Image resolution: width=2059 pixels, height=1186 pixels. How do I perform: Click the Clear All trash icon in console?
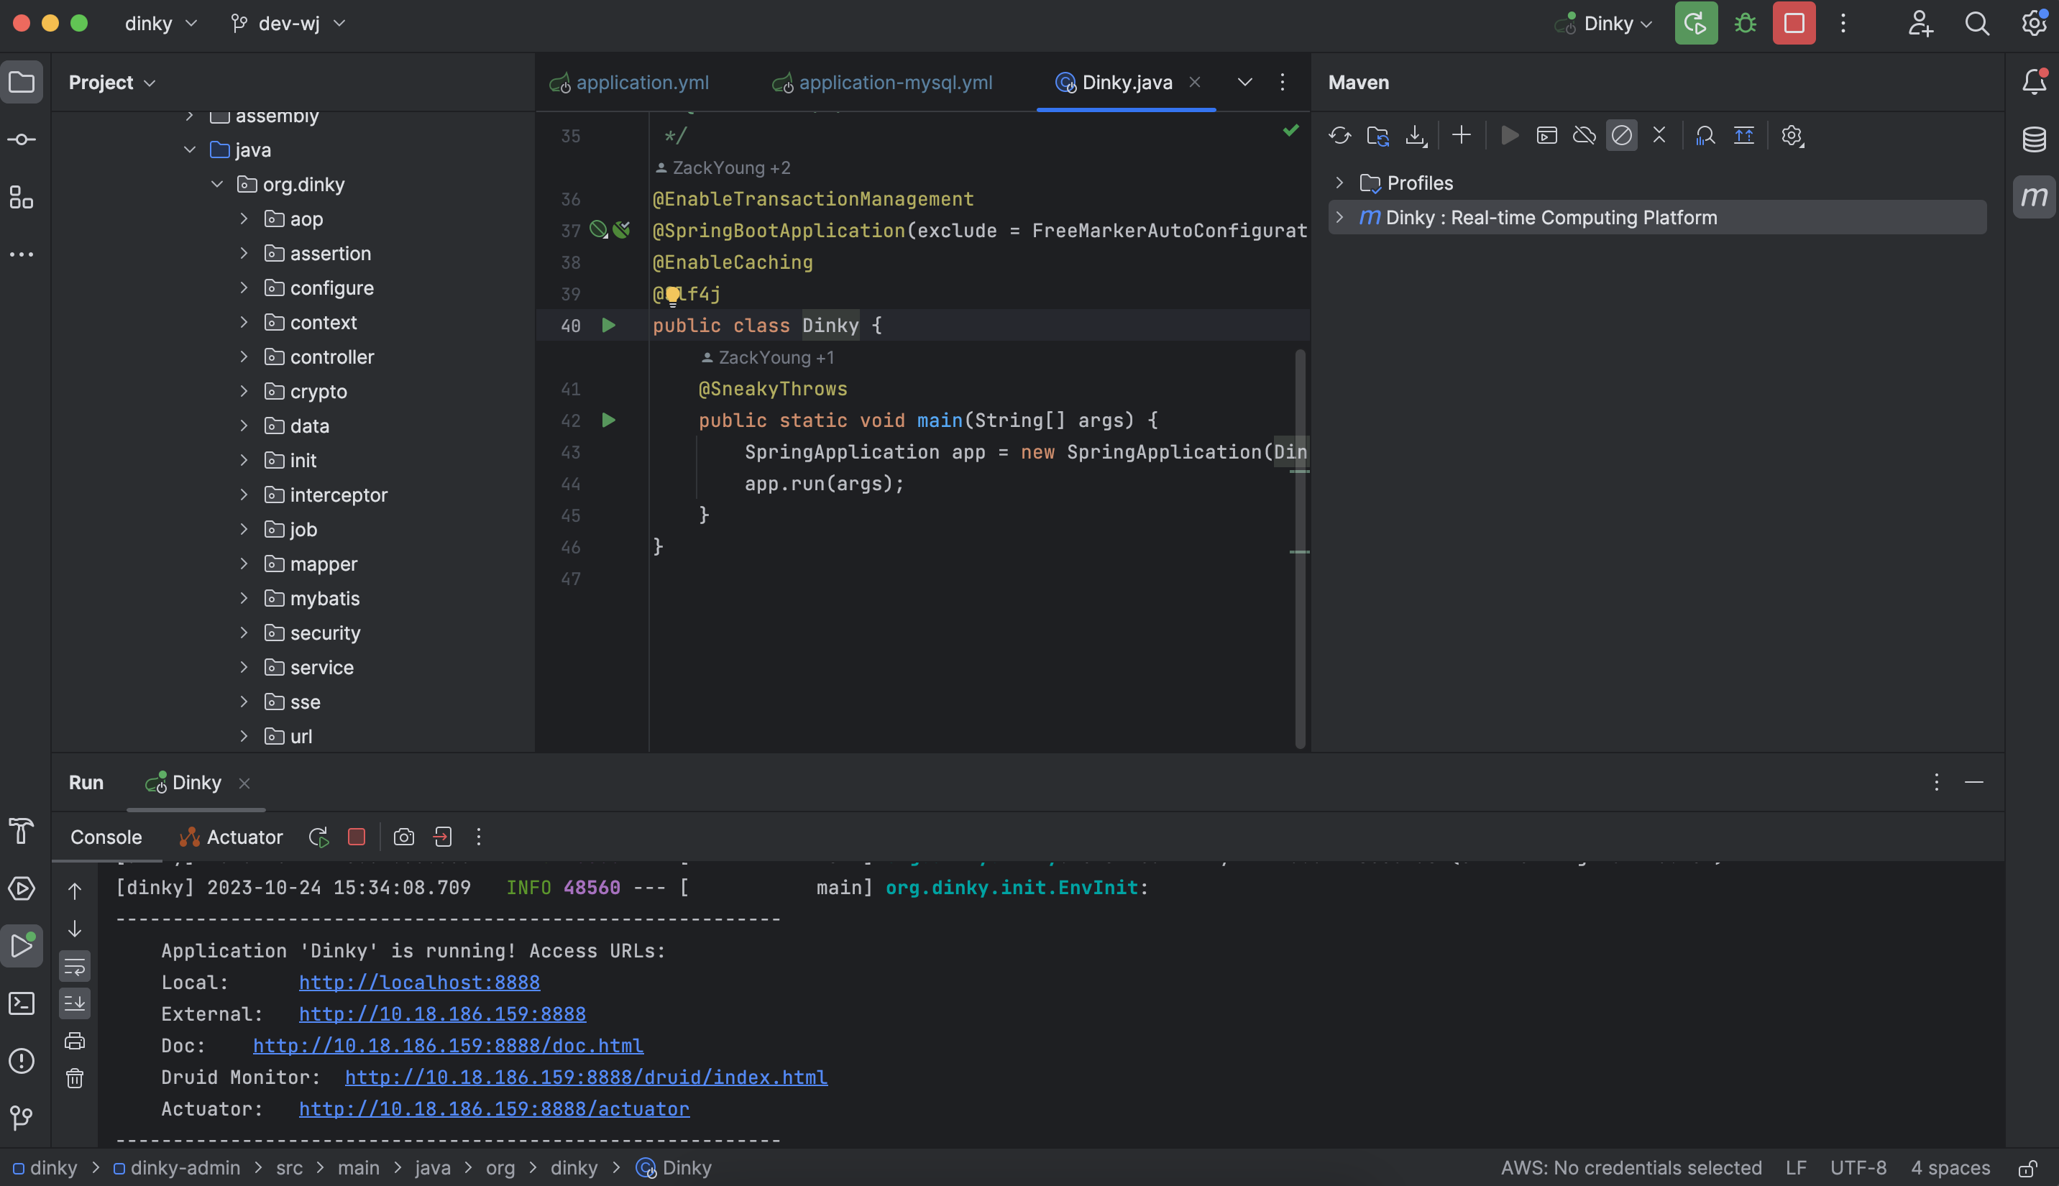tap(74, 1078)
